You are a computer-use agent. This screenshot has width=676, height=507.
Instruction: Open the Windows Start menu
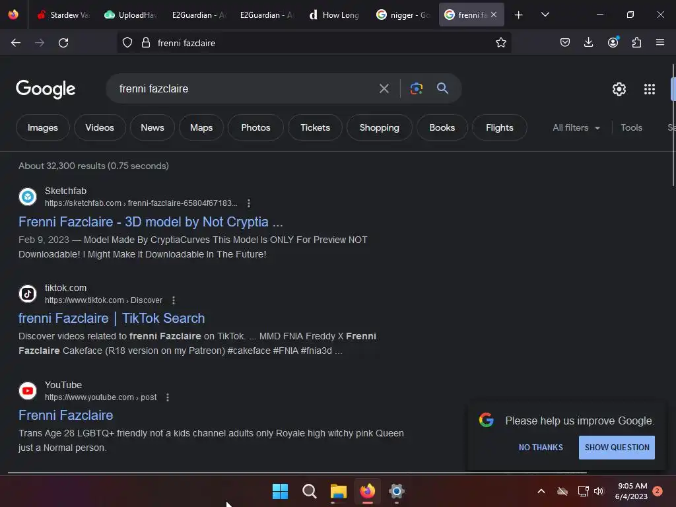tap(280, 491)
